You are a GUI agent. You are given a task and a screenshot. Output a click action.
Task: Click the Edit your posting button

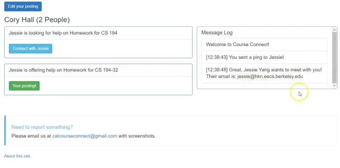(23, 6)
